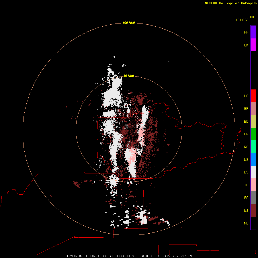The width and height of the screenshot is (258, 258).
Task: Select the GR legend color block
Action: [253, 109]
